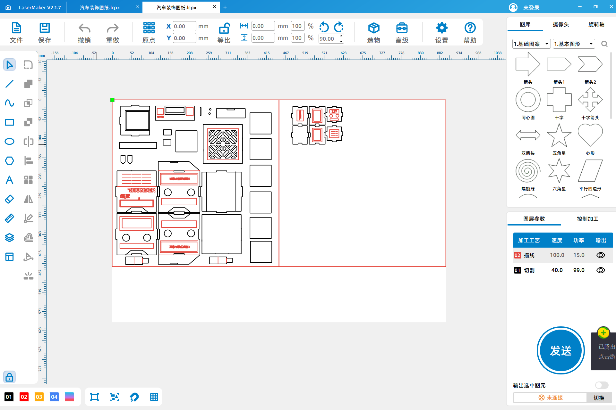
Task: Select the ellipse tool
Action: (9, 142)
